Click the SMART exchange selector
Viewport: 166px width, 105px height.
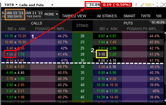[x=129, y=16]
